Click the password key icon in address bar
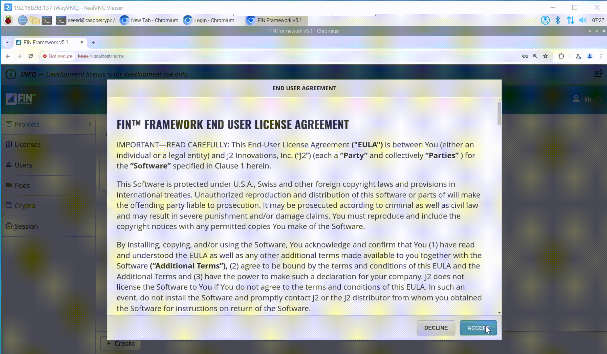 point(525,56)
